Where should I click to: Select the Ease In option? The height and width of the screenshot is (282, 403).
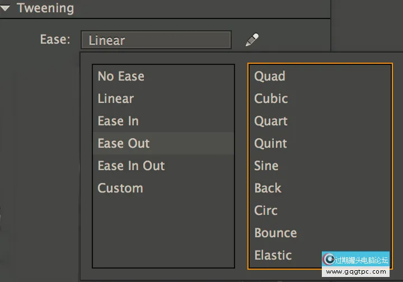[118, 121]
